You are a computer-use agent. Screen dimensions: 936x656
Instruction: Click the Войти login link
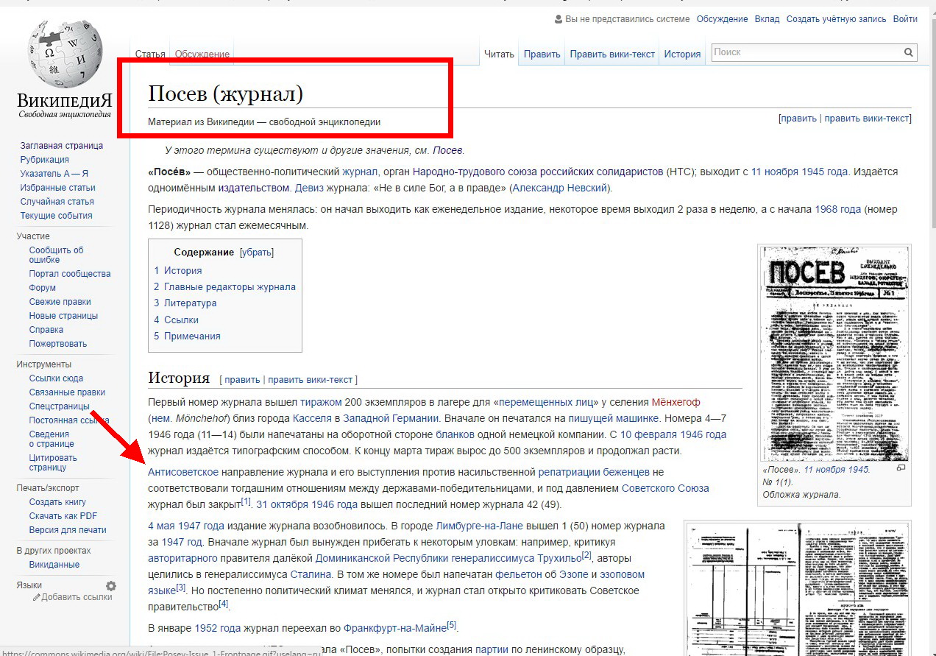(x=905, y=19)
